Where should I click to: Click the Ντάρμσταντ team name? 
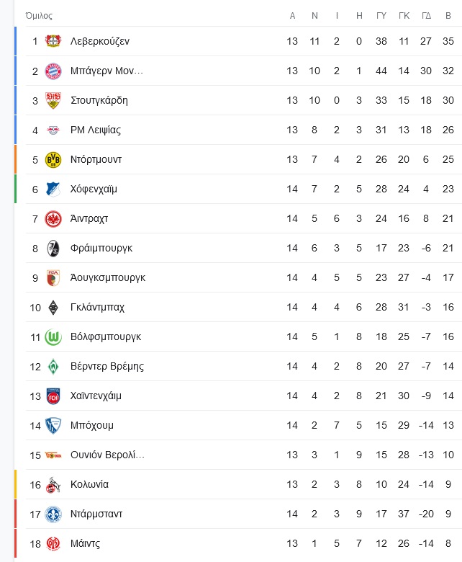(x=96, y=514)
